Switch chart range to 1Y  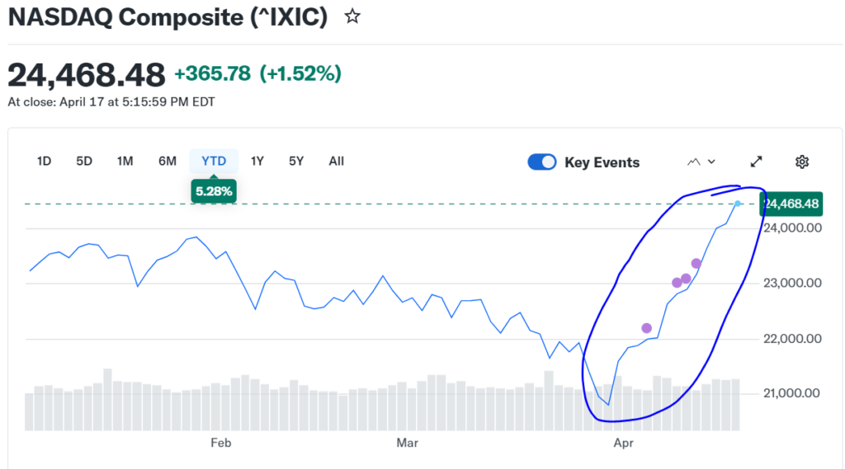[257, 162]
